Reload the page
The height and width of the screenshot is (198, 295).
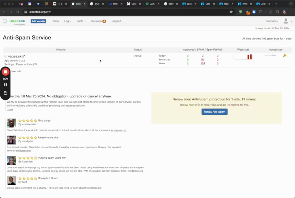tap(18, 12)
